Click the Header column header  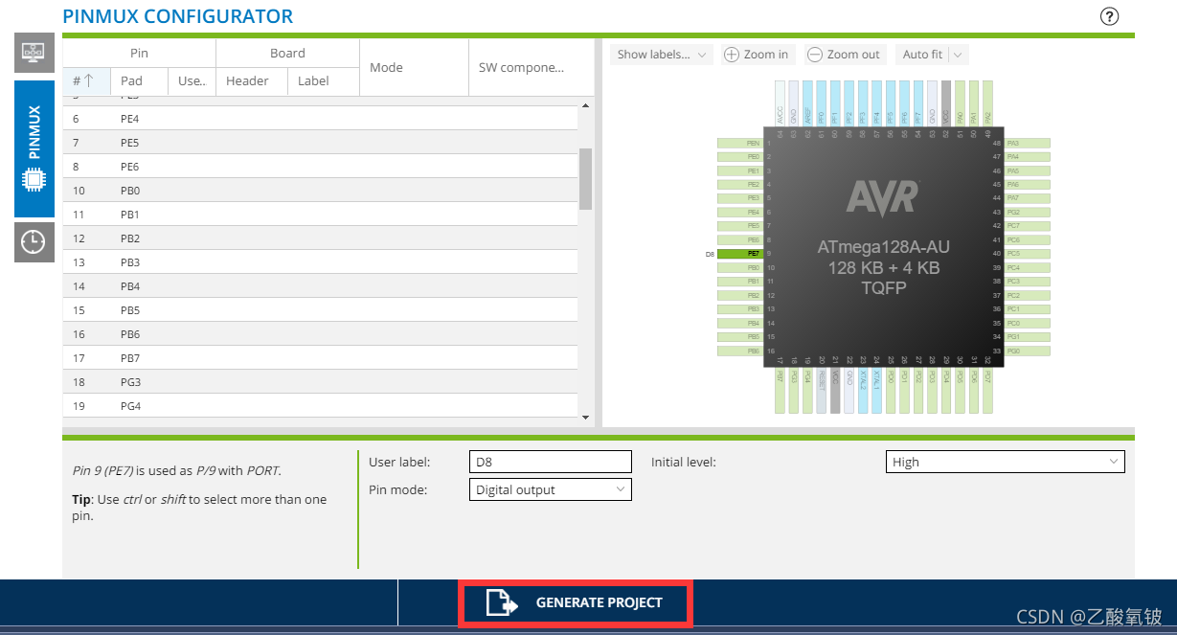[x=252, y=81]
